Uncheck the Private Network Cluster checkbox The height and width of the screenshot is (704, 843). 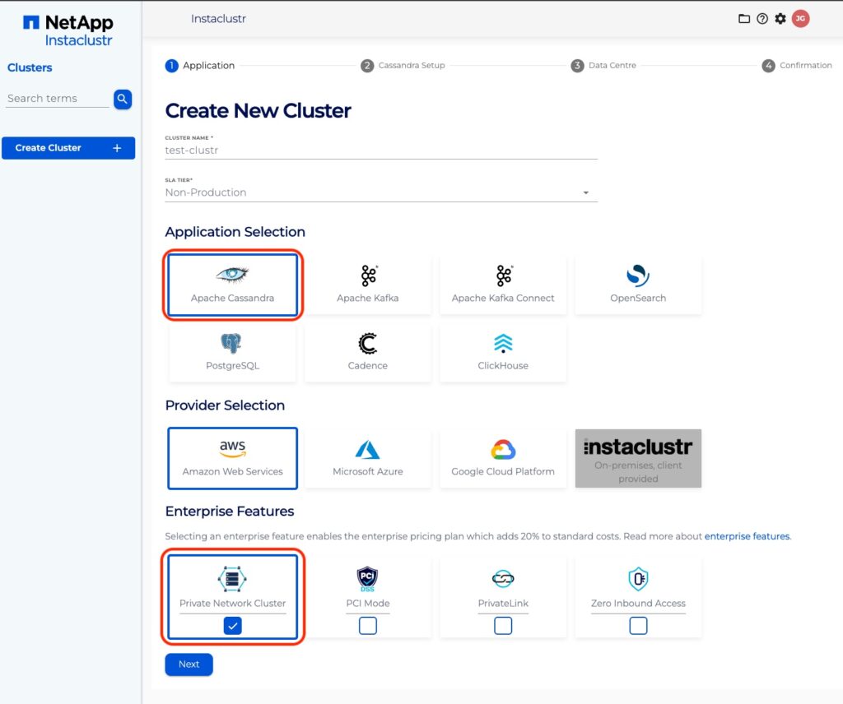pos(233,626)
